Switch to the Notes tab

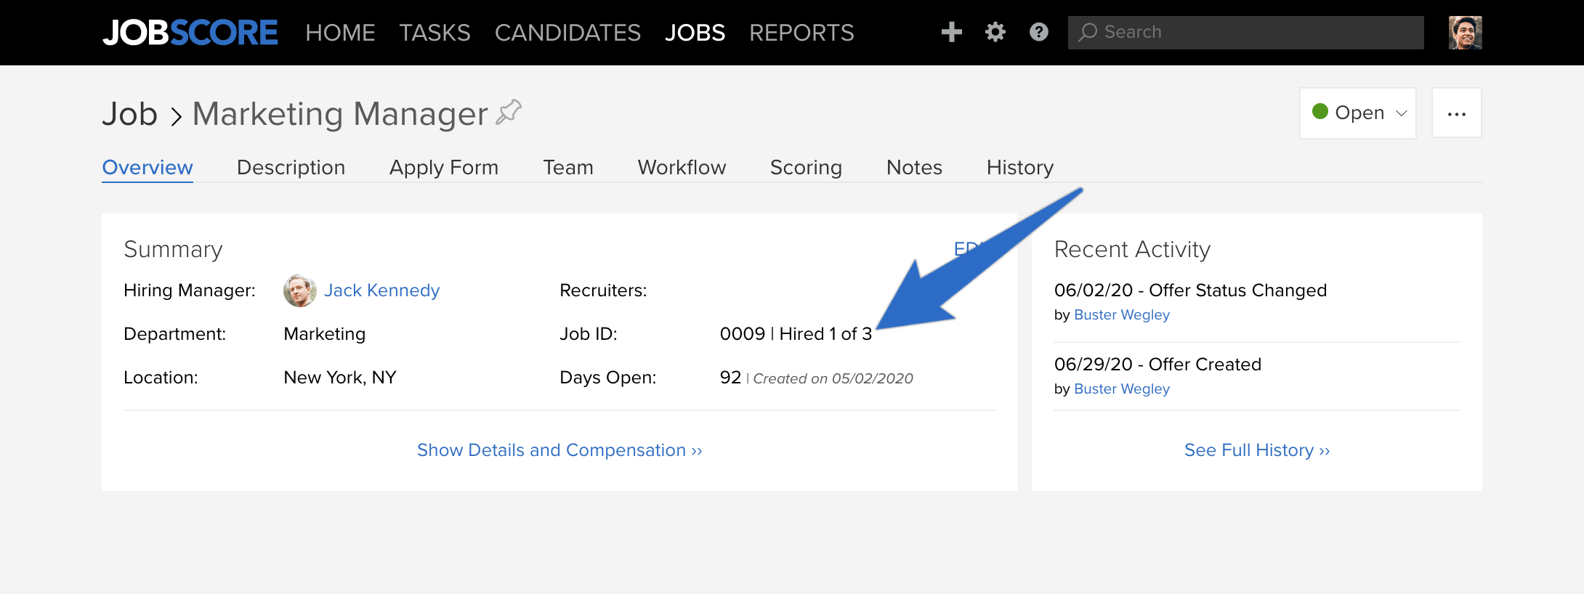[x=914, y=168]
